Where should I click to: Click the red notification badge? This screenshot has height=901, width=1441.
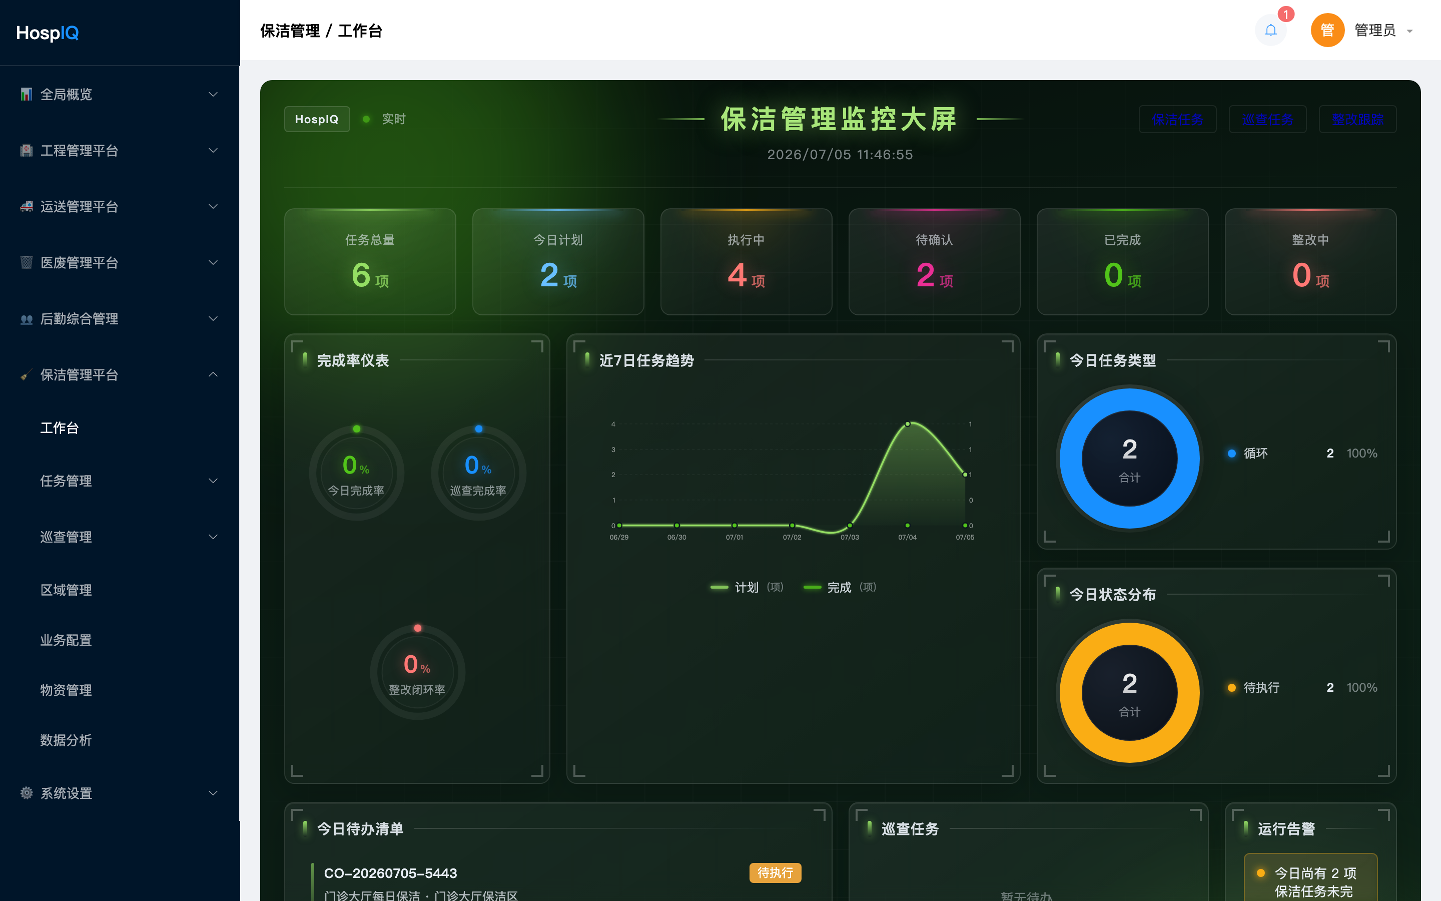[1285, 15]
